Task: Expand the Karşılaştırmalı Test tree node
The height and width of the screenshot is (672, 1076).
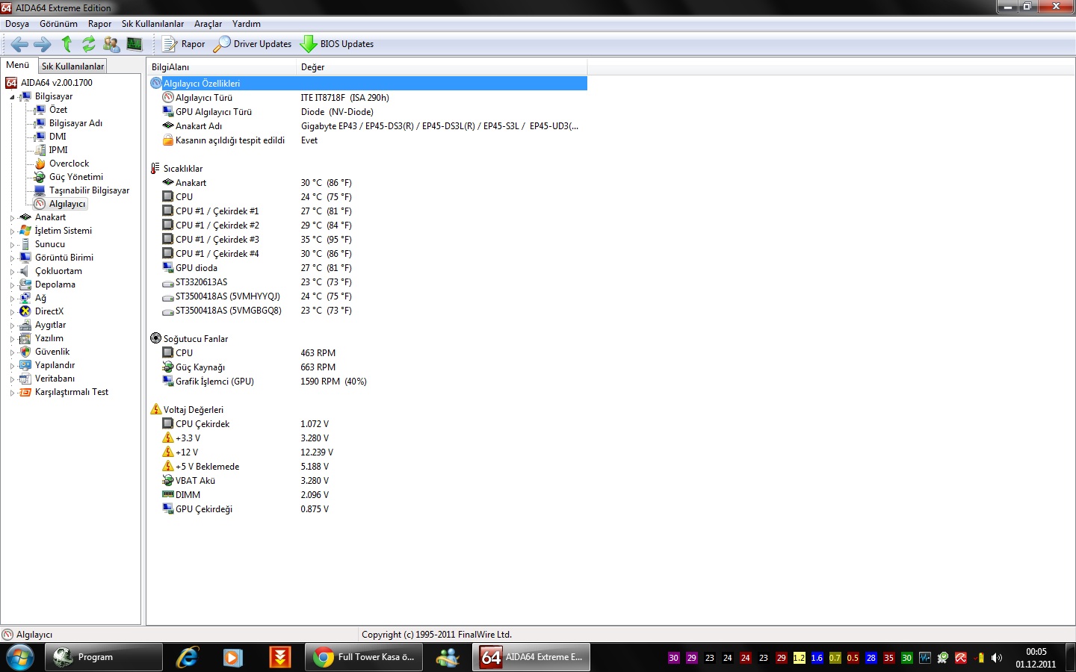Action: (12, 393)
